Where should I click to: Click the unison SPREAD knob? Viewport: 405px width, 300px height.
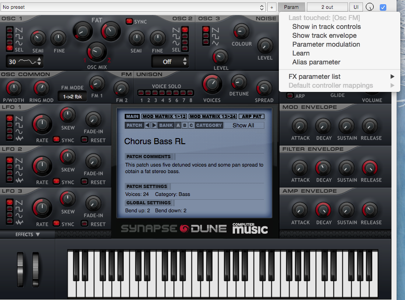(x=264, y=88)
